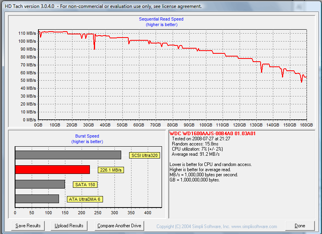
Task: Click the Sequential Read Speed chart title
Action: click(161, 19)
